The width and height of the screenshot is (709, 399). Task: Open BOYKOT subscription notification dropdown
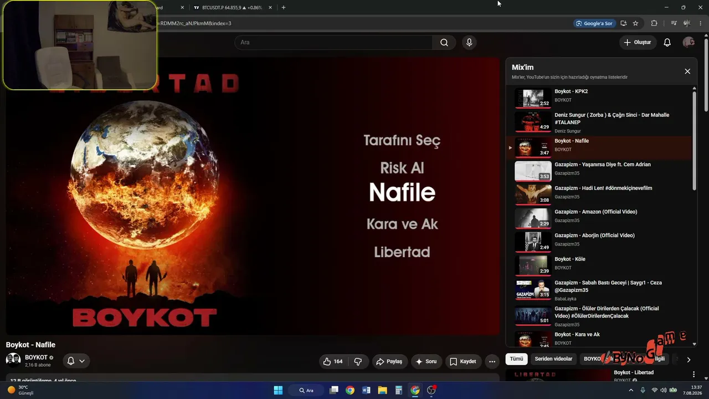pos(76,361)
